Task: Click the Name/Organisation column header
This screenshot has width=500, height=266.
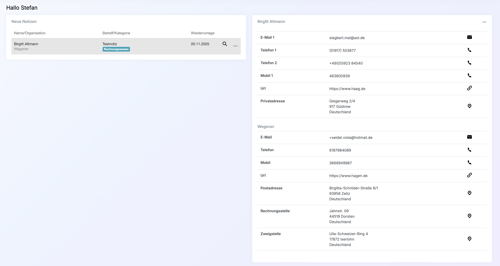Action: (x=30, y=33)
